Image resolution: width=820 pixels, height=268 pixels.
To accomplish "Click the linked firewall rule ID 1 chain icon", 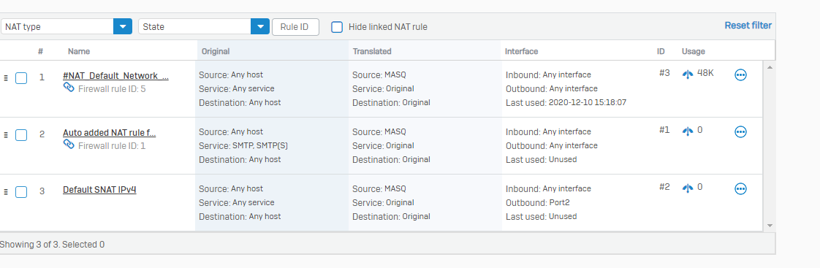I will tap(69, 145).
